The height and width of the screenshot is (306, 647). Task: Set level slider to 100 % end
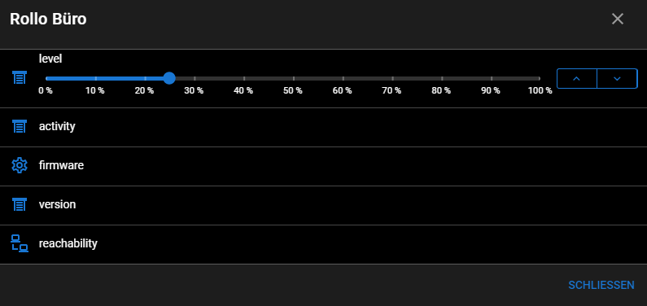tap(540, 78)
